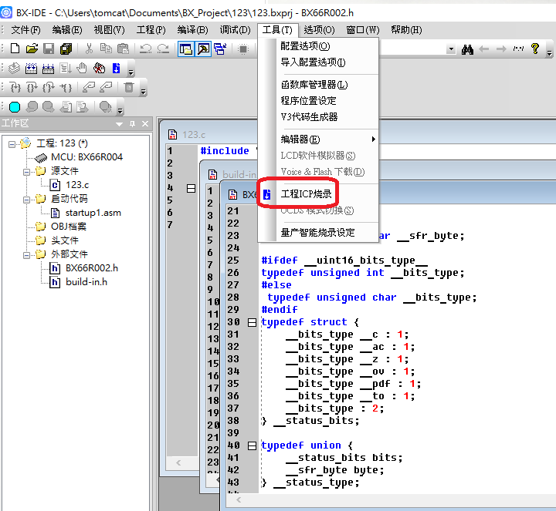Click the step out braces icon
The height and width of the screenshot is (511, 556).
(49, 87)
